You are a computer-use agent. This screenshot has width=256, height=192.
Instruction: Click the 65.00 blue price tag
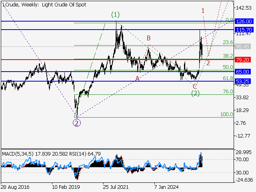tap(244, 72)
